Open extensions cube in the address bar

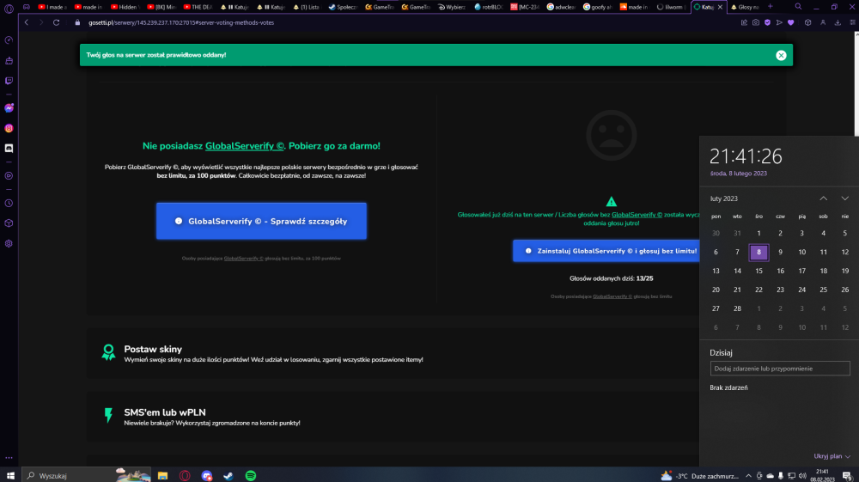coord(807,22)
